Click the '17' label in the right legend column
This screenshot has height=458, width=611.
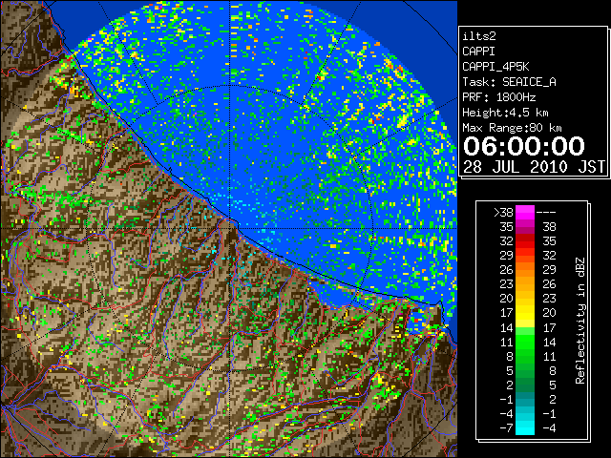pos(550,327)
